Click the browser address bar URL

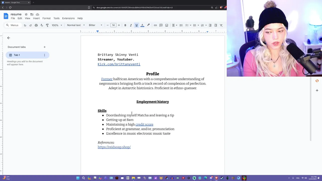(x=135, y=8)
